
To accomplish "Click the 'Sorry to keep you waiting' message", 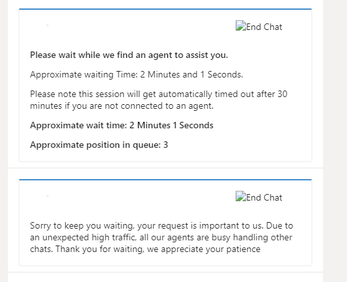I will 161,238.
